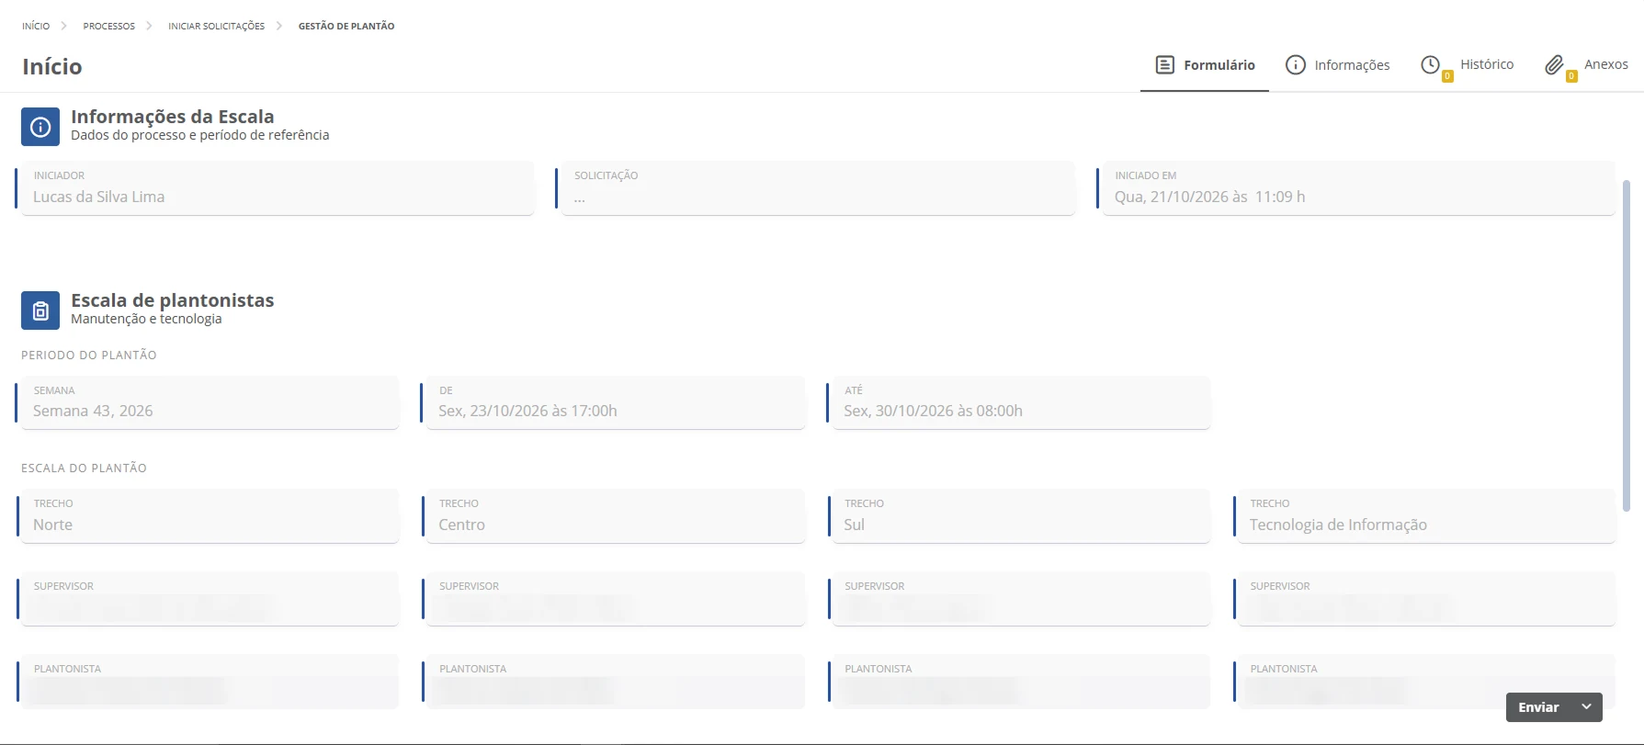The height and width of the screenshot is (745, 1644).
Task: Click the Enviar button
Action: (x=1539, y=707)
